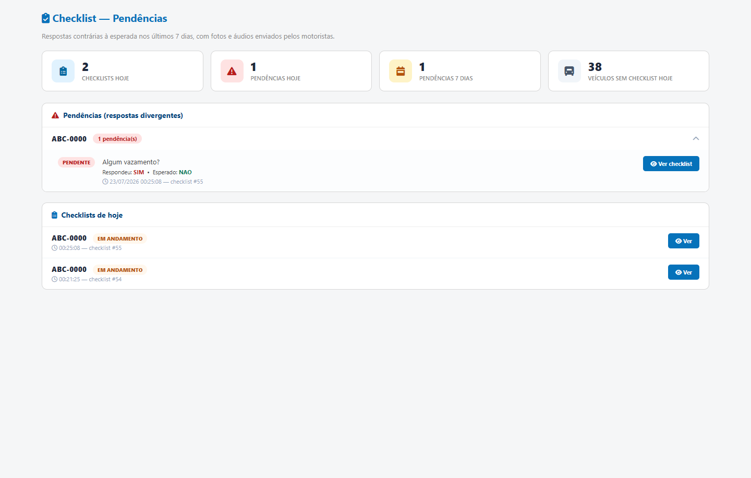Viewport: 751px width, 478px height.
Task: Click the warning icon next to Pendências section header
Action: coord(55,115)
